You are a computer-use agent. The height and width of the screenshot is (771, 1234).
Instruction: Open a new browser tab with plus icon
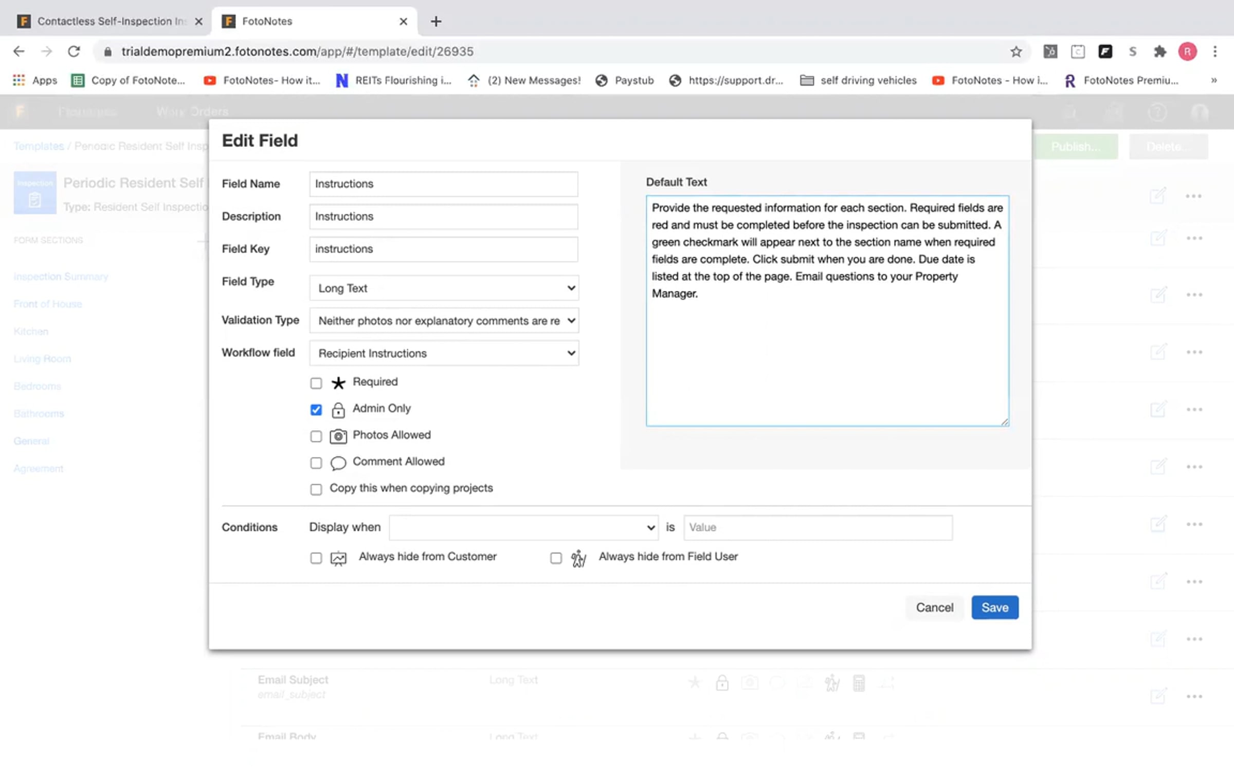pyautogui.click(x=435, y=22)
